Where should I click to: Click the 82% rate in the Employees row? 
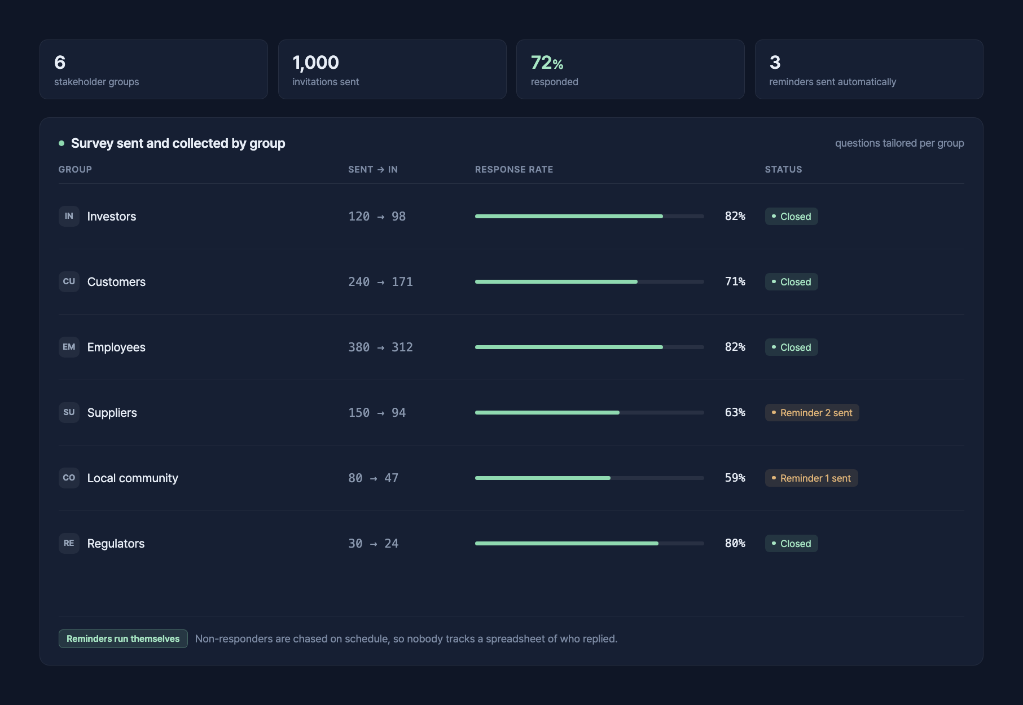(x=735, y=347)
